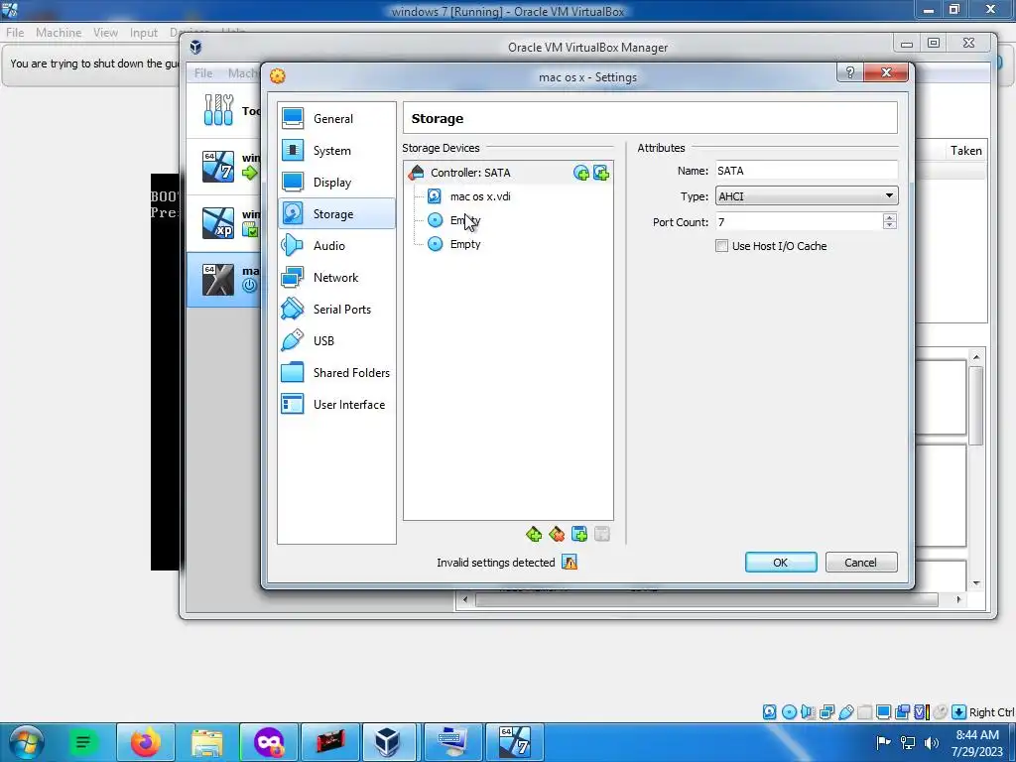Open the Audio settings category
This screenshot has height=762, width=1016.
tap(336, 246)
